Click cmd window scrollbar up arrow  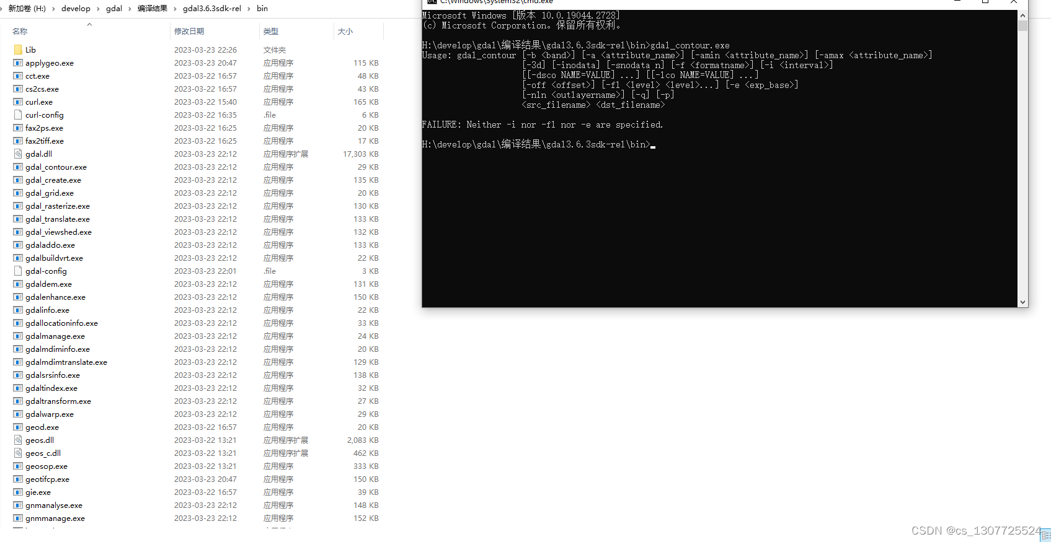point(1023,15)
